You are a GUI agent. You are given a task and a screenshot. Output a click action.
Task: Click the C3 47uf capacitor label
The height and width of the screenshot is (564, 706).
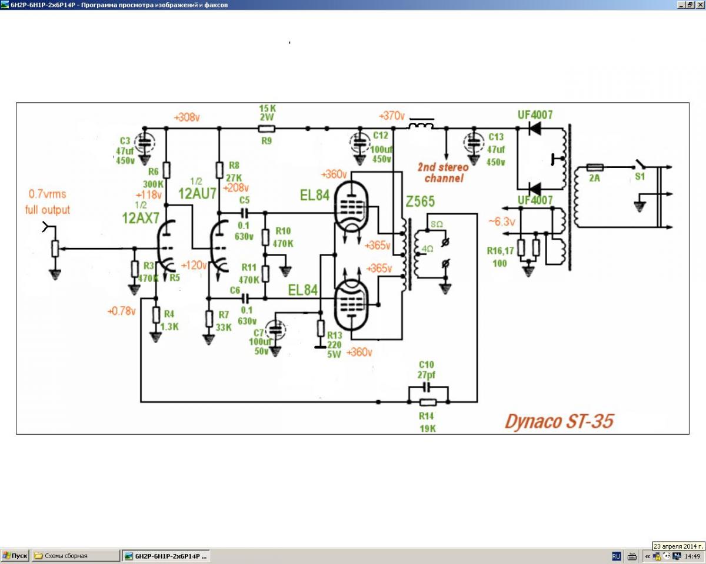click(125, 150)
